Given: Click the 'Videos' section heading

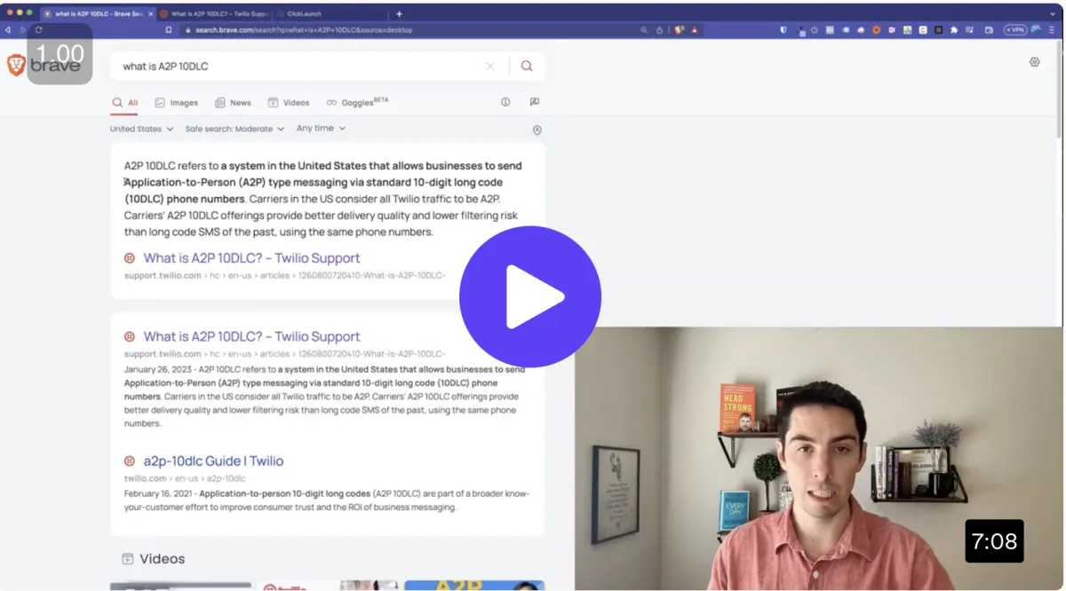Looking at the screenshot, I should click(163, 559).
